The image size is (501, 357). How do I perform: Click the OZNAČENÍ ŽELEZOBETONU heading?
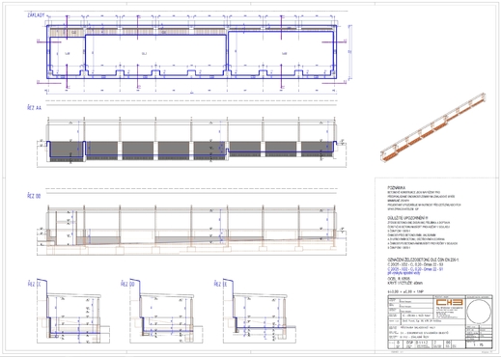click(423, 260)
